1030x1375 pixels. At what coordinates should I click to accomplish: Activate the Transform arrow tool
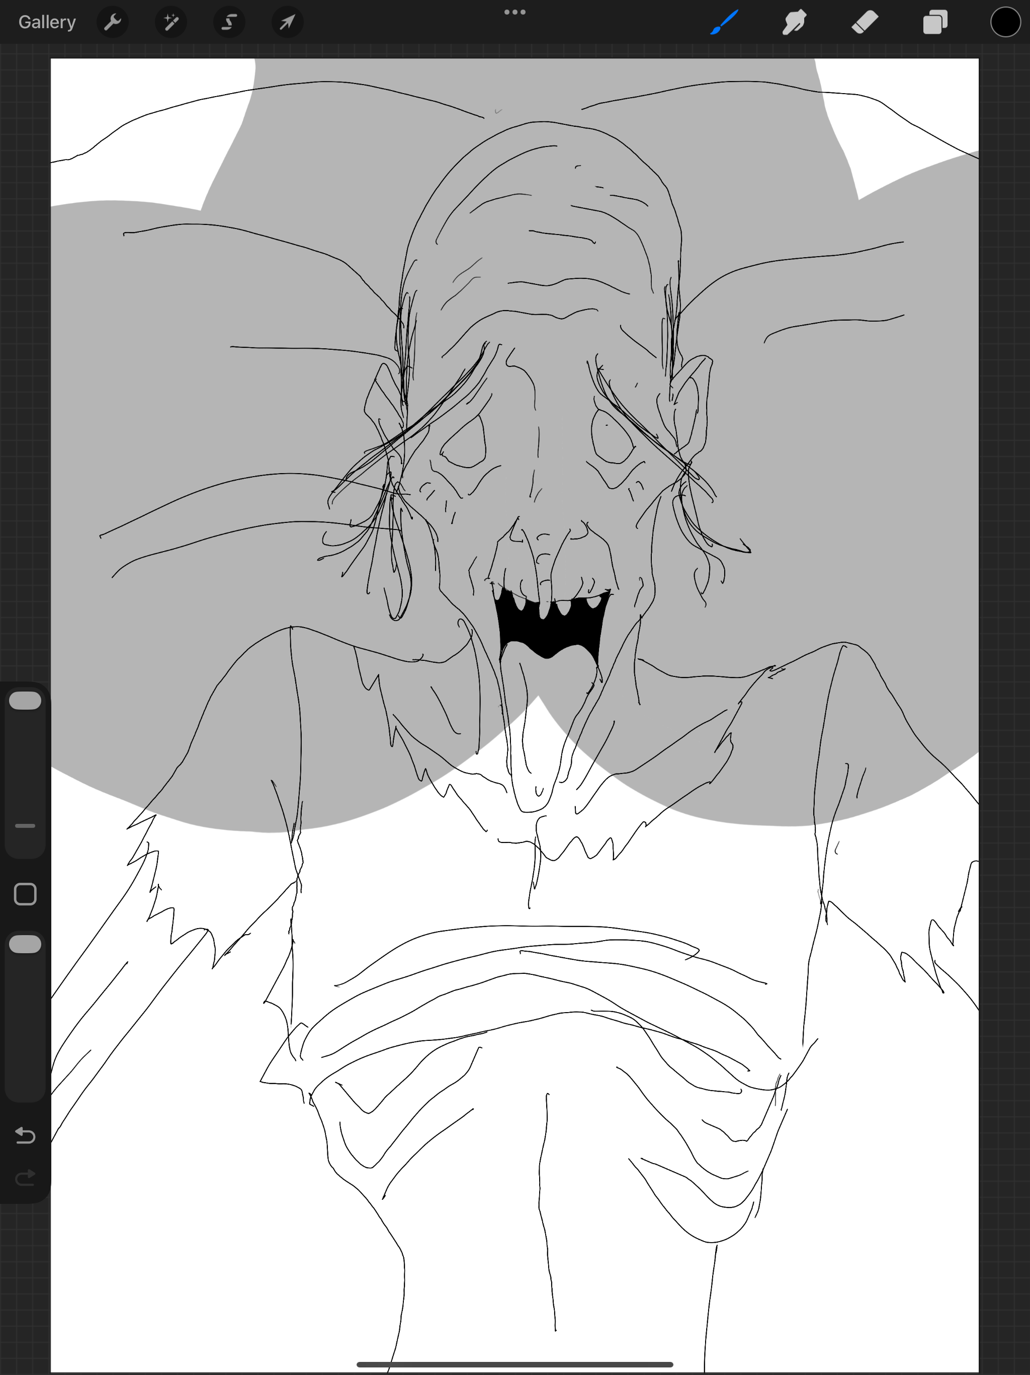tap(287, 22)
